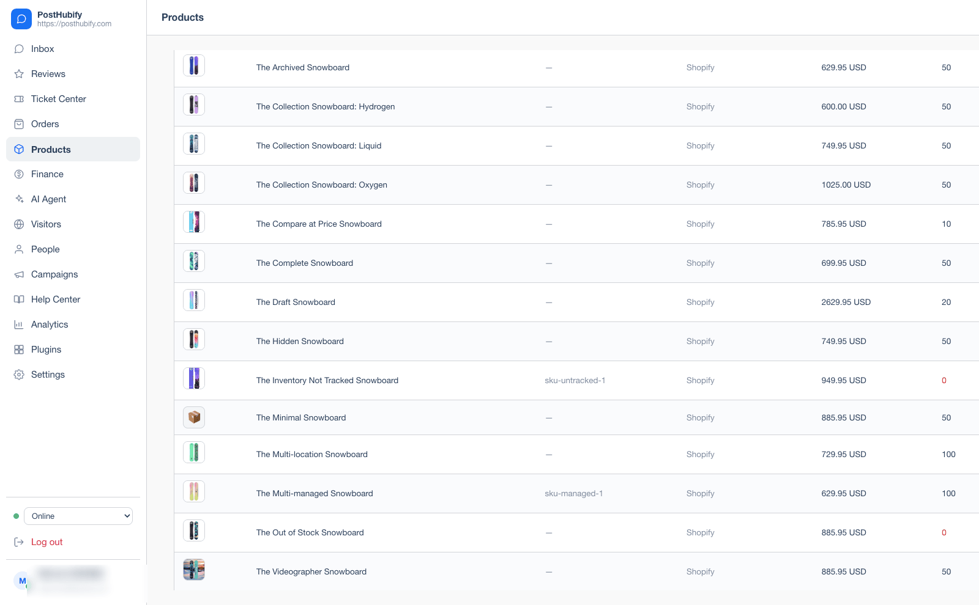Go to the Analytics menu item
The width and height of the screenshot is (979, 605).
(73, 324)
